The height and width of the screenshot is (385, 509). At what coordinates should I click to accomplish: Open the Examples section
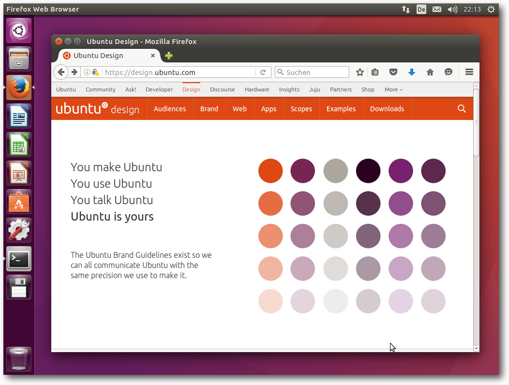pyautogui.click(x=341, y=109)
